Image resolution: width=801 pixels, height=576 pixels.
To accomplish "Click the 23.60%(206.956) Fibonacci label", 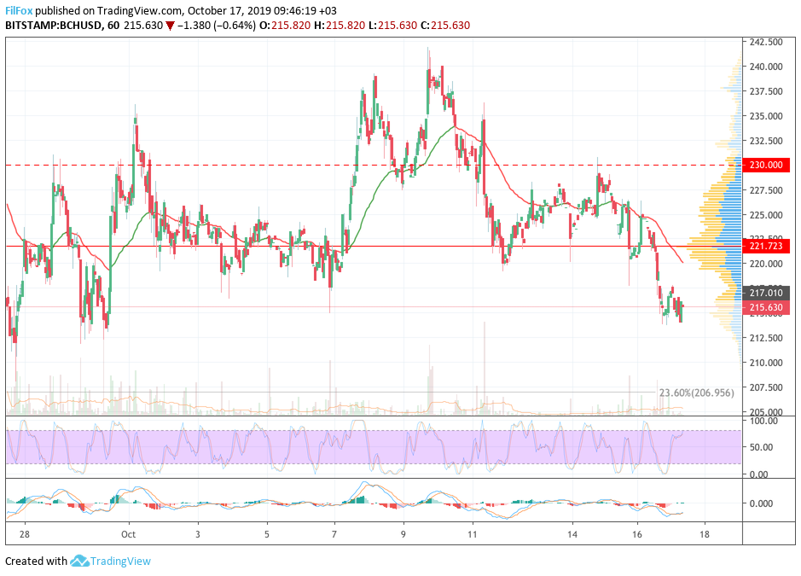I will click(x=696, y=393).
